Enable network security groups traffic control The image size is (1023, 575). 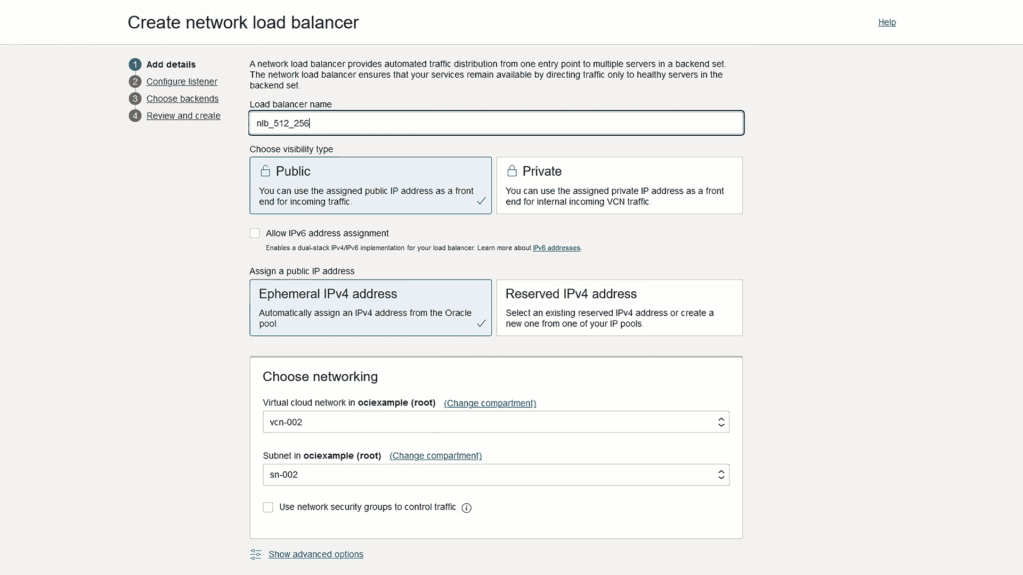[268, 507]
